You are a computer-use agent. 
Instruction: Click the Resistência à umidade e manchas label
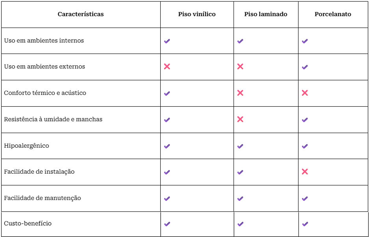click(x=53, y=119)
